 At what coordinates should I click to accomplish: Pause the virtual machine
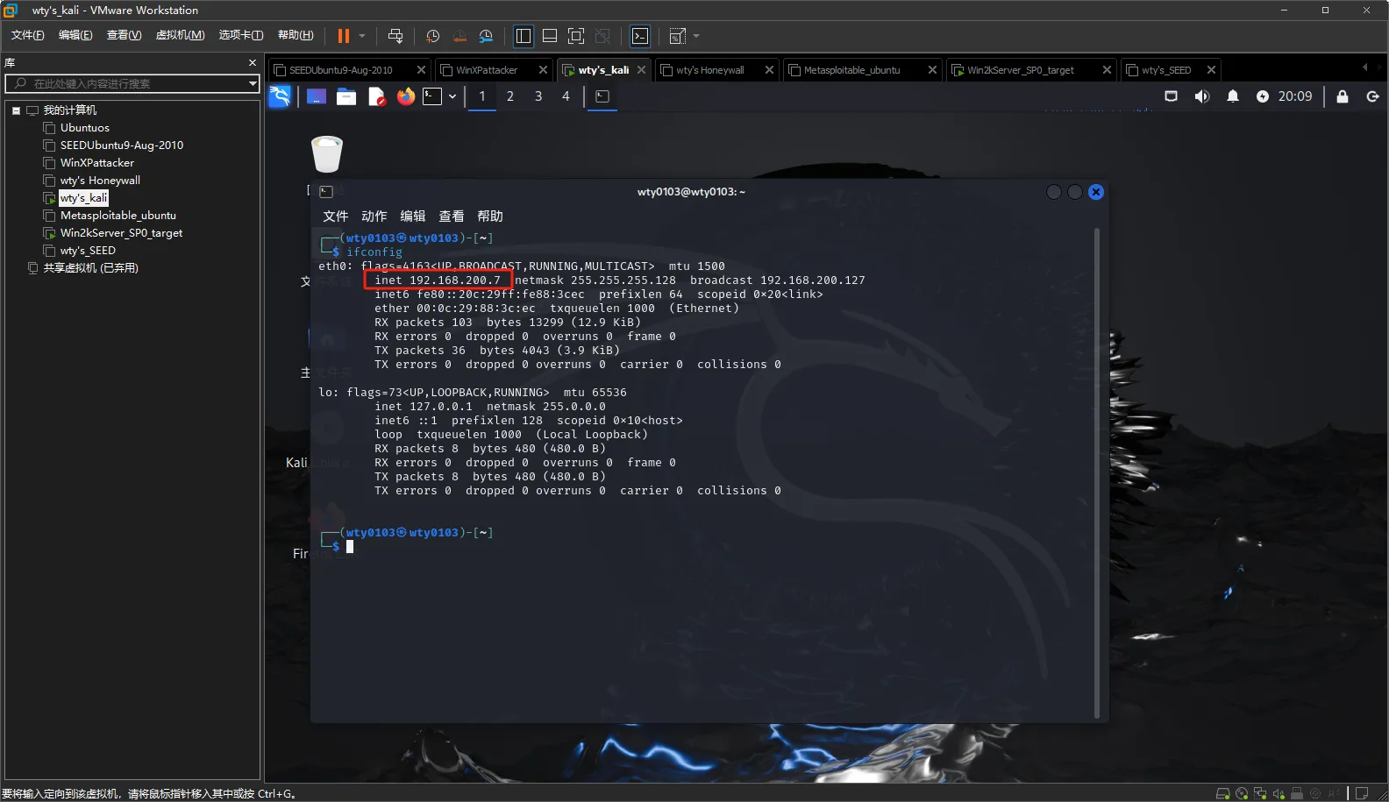(x=343, y=36)
